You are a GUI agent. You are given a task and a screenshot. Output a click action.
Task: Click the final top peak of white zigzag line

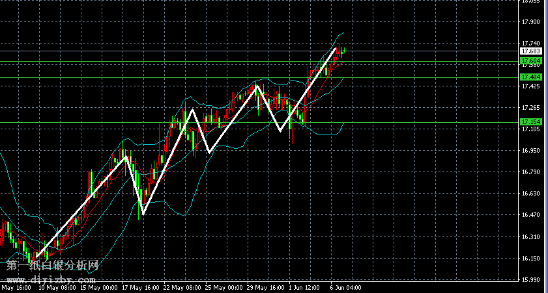[x=336, y=49]
